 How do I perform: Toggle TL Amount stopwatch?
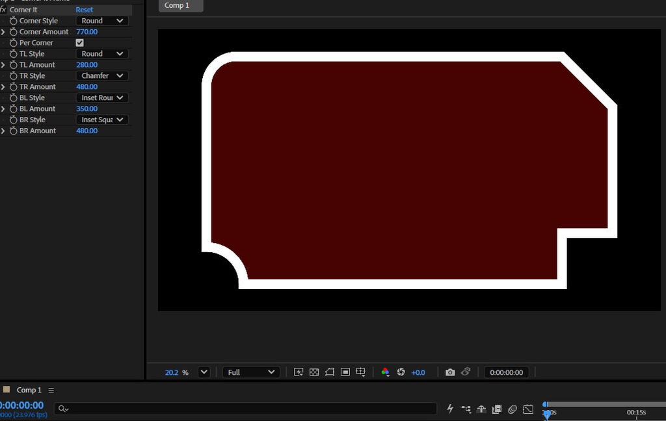(x=14, y=65)
